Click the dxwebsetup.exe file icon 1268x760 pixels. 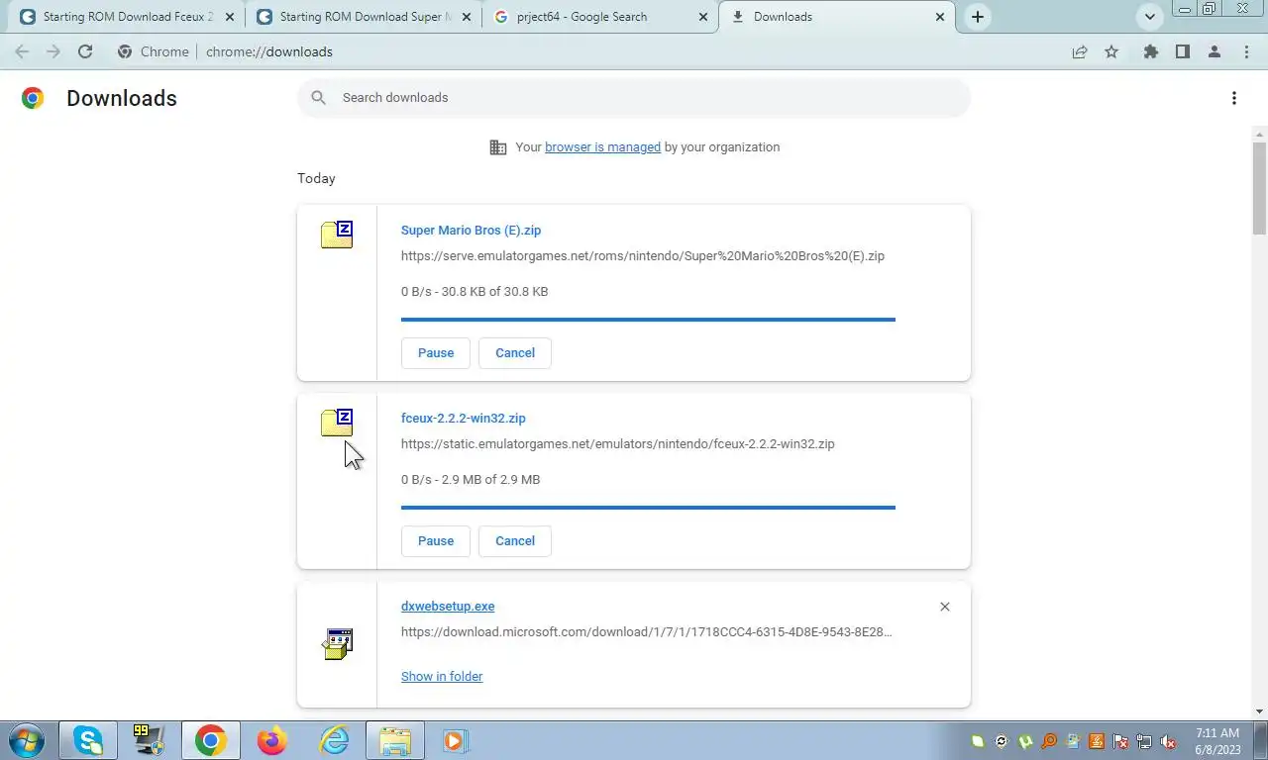pyautogui.click(x=338, y=644)
